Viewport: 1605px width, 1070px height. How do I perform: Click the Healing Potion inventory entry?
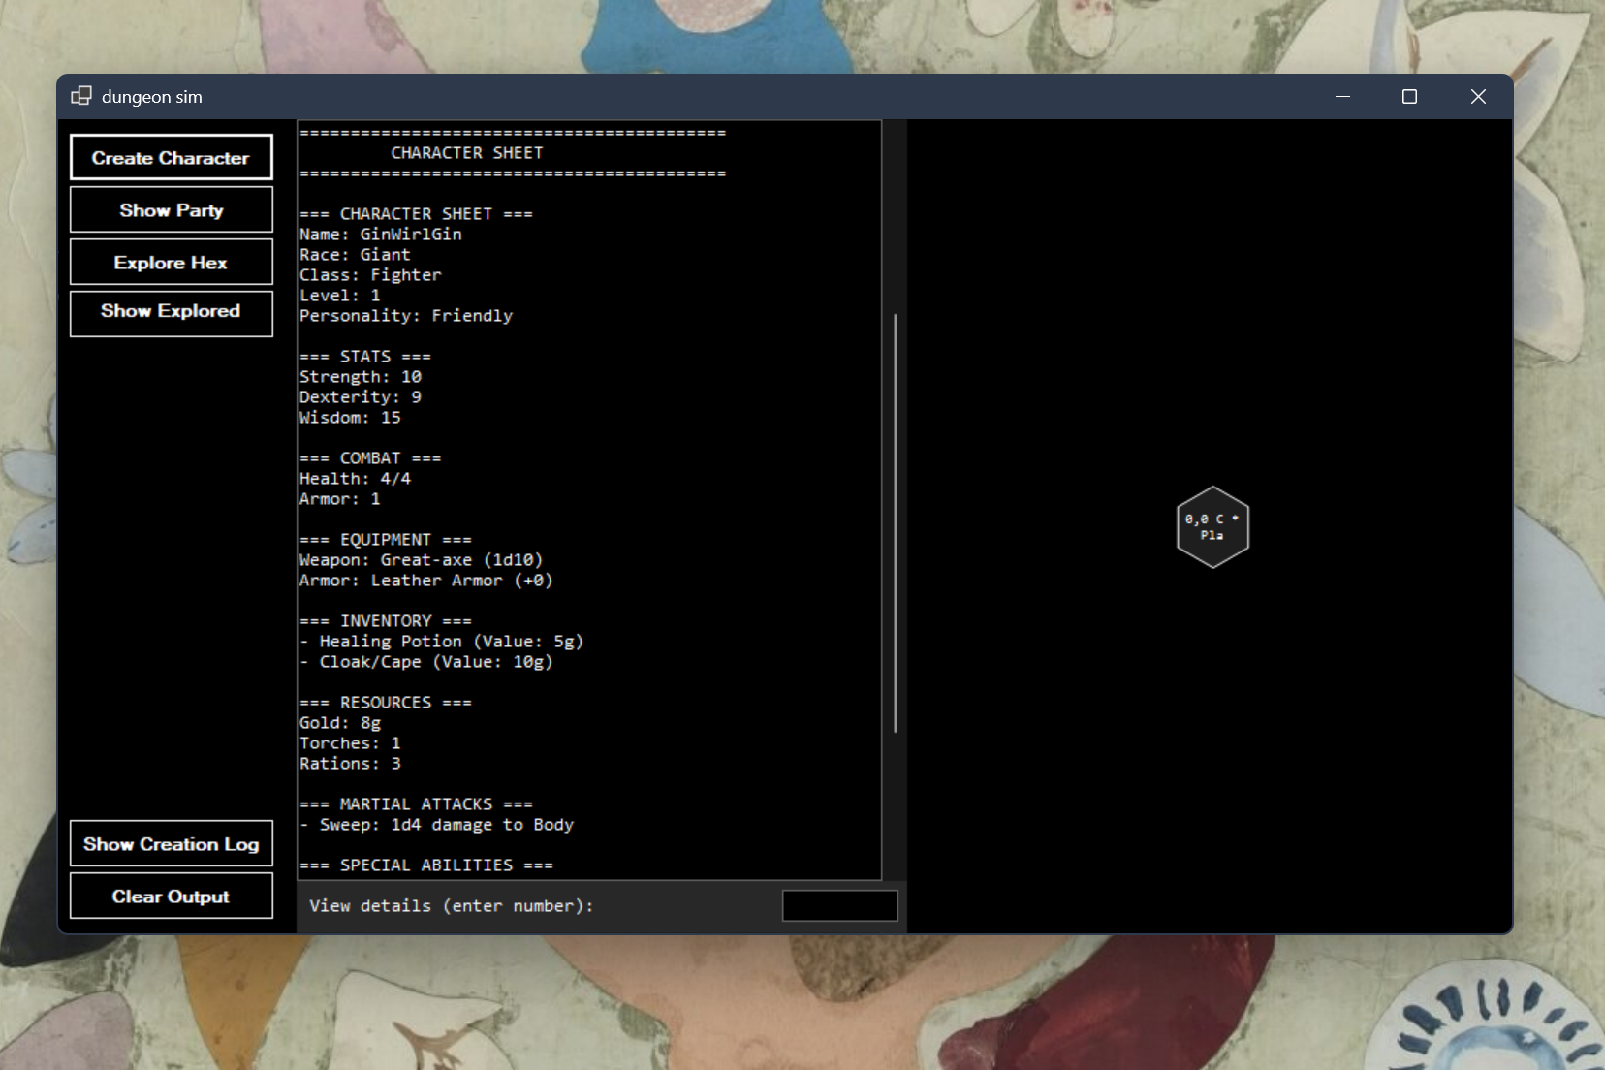point(450,642)
